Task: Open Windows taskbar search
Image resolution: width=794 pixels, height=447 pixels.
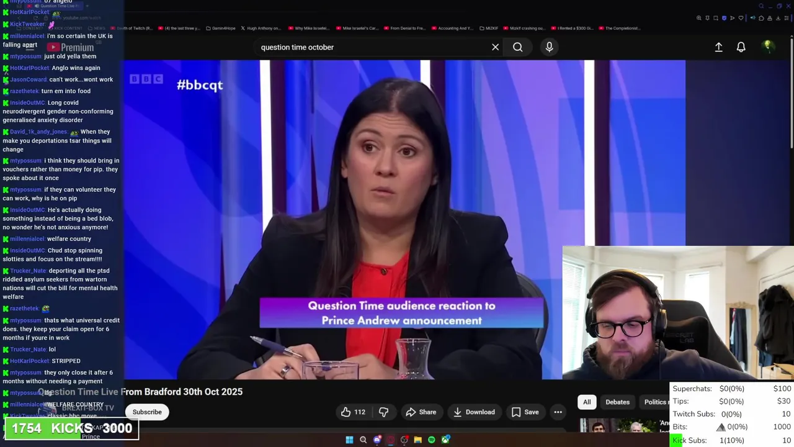Action: (x=364, y=440)
